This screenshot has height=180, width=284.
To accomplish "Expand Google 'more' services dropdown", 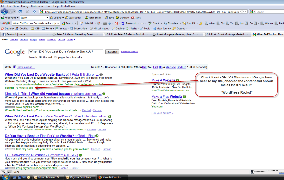I will pos(71,39).
